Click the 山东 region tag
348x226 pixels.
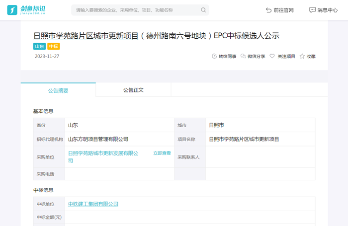click(x=39, y=46)
